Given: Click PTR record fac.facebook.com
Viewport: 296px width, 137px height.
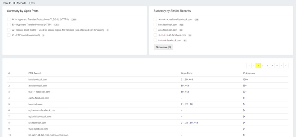Looking at the screenshot, I should pyautogui.click(x=37, y=123).
